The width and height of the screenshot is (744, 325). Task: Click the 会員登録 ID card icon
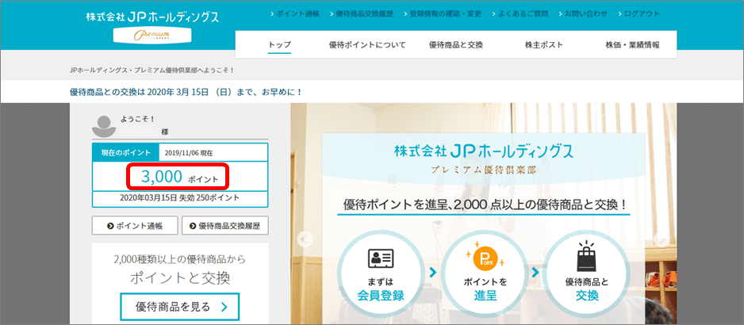click(381, 258)
